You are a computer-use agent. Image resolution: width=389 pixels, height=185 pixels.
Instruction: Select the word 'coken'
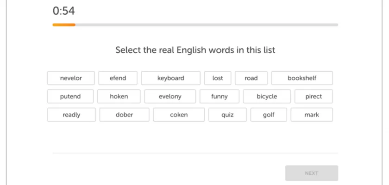click(179, 115)
